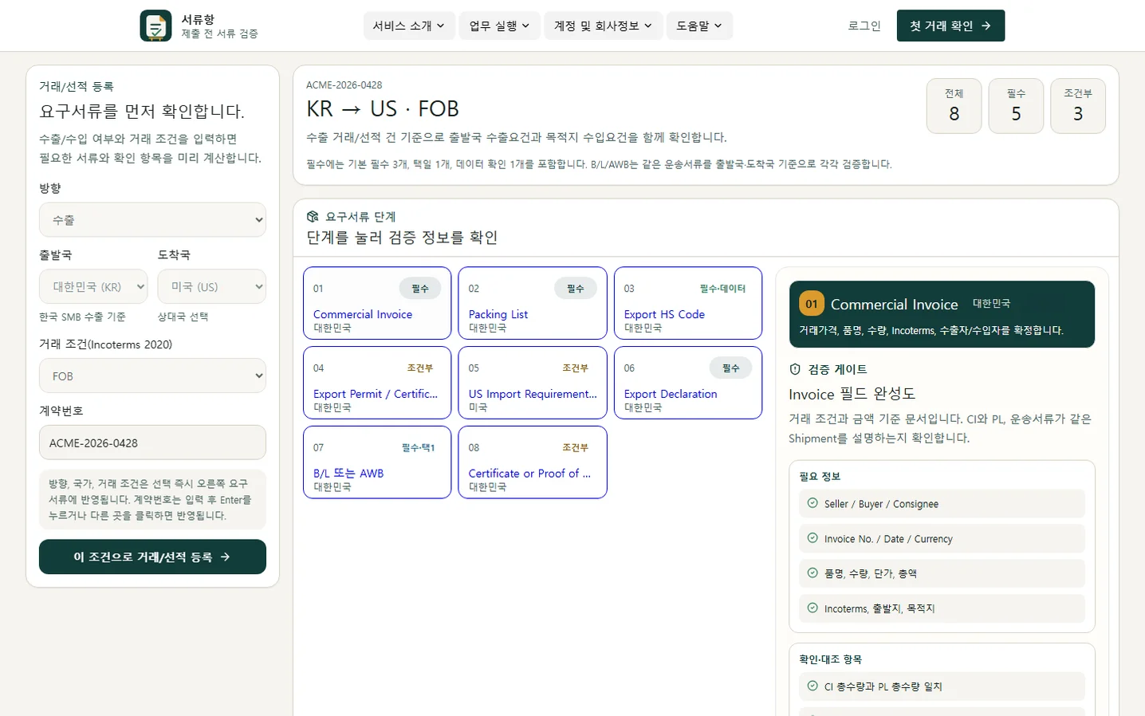Click the 품명, 수량, 단가, 총액 row
Screen dimensions: 1145x716
pyautogui.click(x=942, y=573)
